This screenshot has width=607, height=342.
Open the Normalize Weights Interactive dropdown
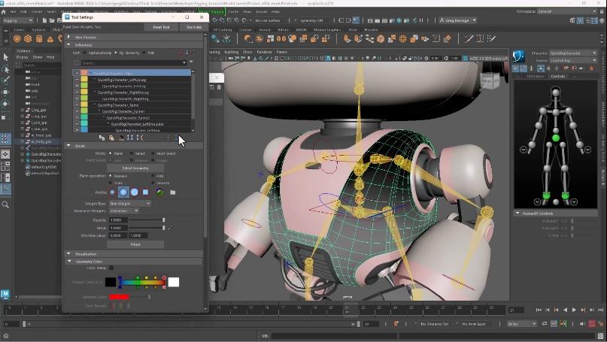(124, 211)
